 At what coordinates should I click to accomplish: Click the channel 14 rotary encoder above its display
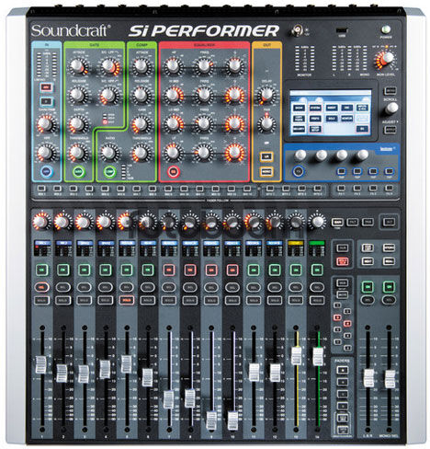(x=317, y=222)
